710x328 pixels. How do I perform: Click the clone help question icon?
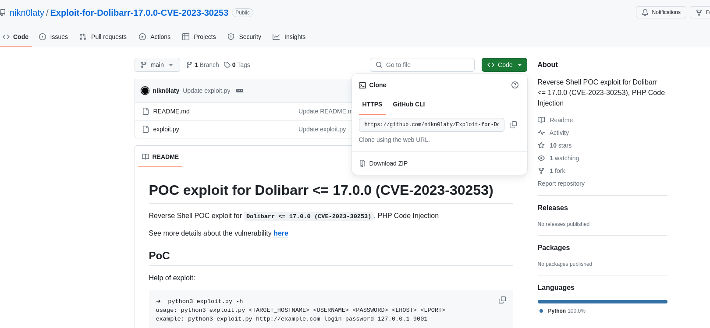pyautogui.click(x=515, y=85)
